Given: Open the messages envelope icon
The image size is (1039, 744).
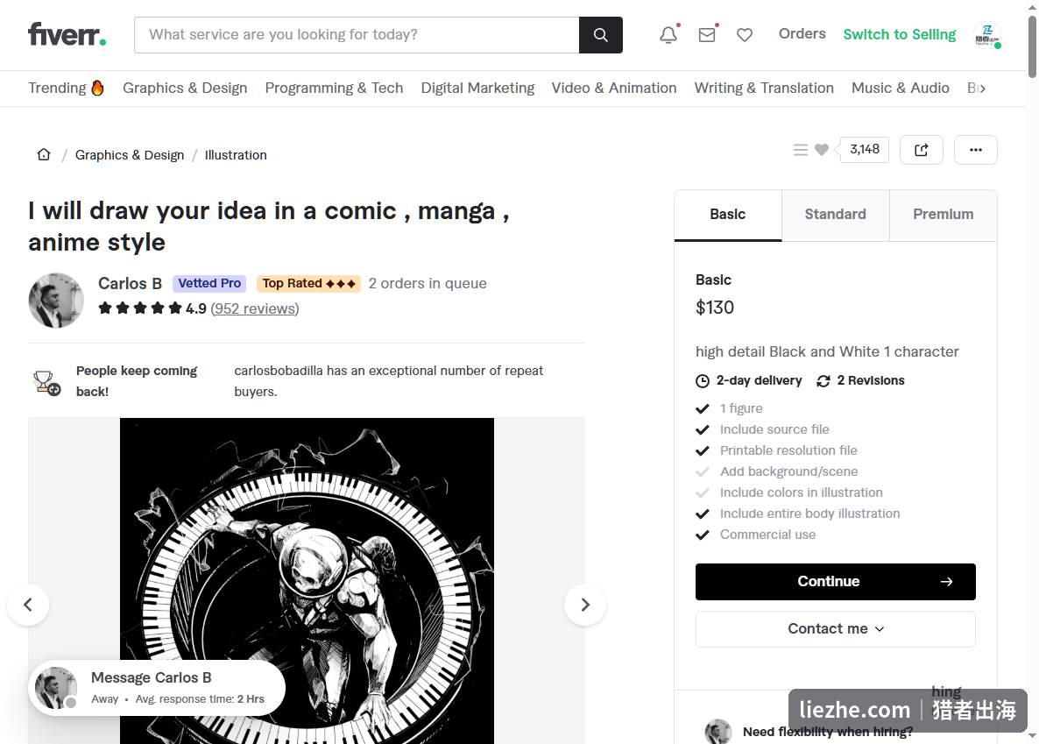Looking at the screenshot, I should tap(707, 34).
